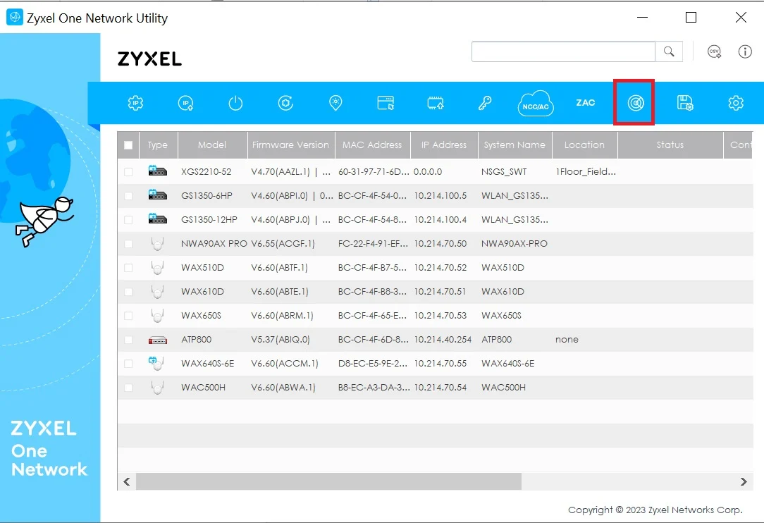This screenshot has height=523, width=764.
Task: Check the WAX610D row checkbox
Action: (128, 292)
